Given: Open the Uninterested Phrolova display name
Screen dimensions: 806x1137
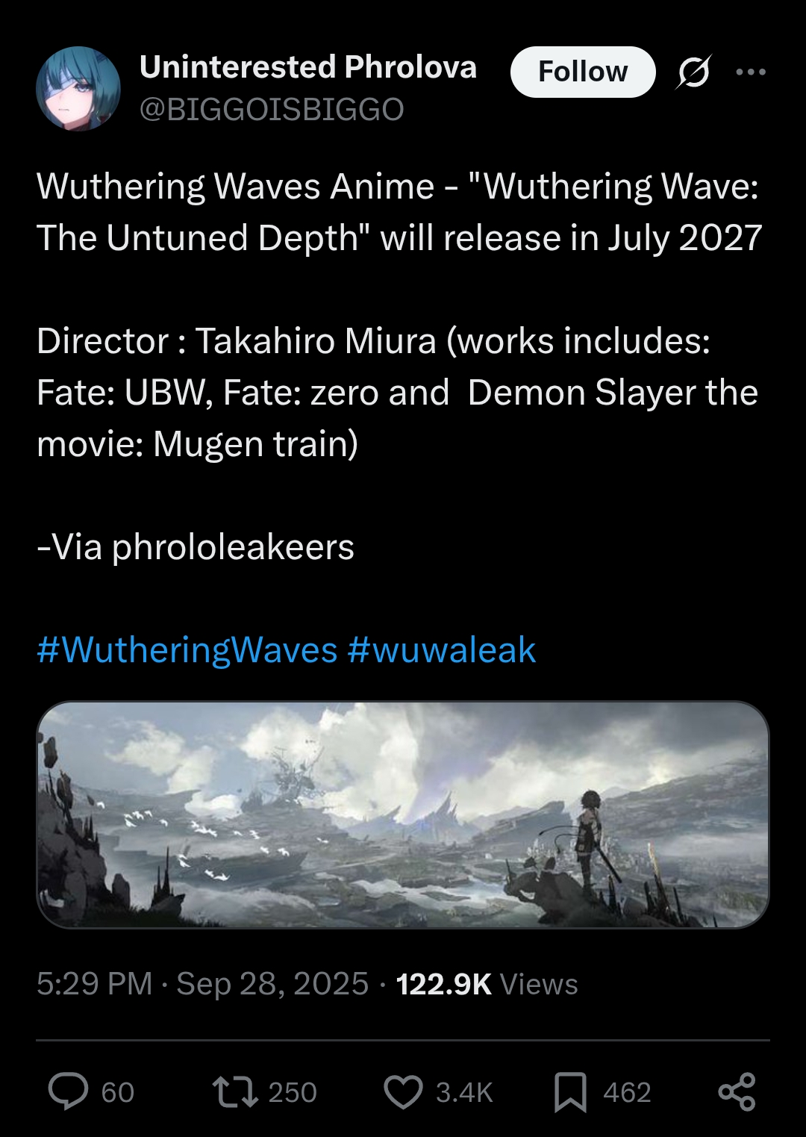Looking at the screenshot, I should 307,67.
